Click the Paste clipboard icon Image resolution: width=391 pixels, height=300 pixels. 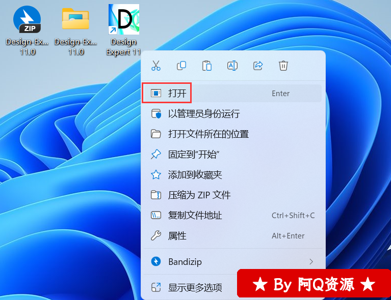pyautogui.click(x=207, y=66)
